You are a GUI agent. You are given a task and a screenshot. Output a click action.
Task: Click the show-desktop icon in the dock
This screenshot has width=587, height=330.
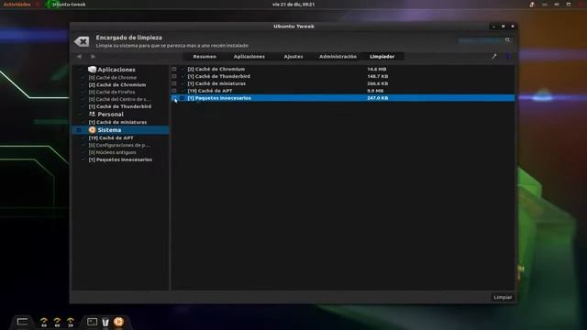pyautogui.click(x=22, y=322)
